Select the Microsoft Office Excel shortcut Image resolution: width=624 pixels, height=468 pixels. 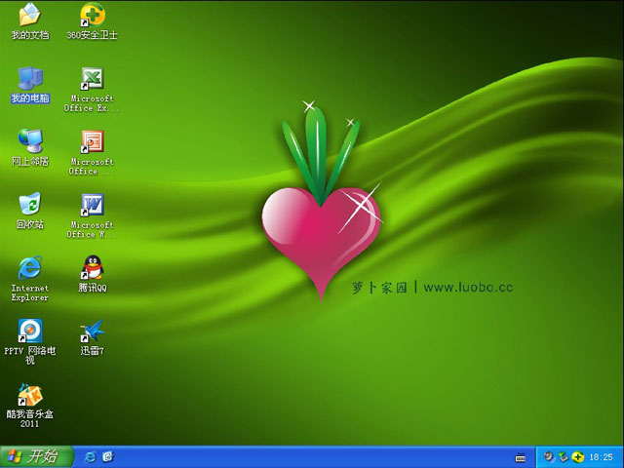click(x=92, y=79)
